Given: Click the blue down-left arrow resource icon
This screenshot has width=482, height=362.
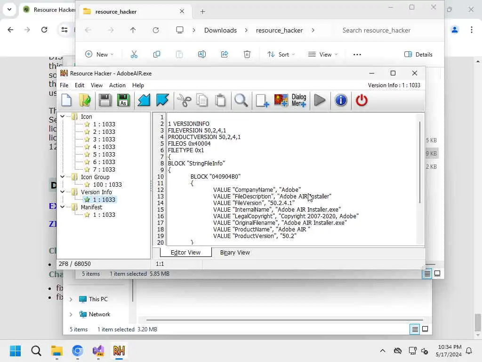Looking at the screenshot, I should click(144, 100).
